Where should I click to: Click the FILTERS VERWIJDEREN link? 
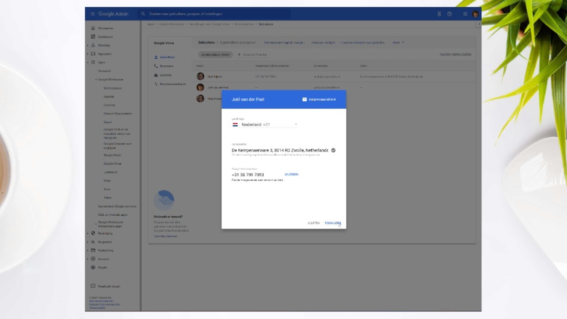[x=455, y=55]
